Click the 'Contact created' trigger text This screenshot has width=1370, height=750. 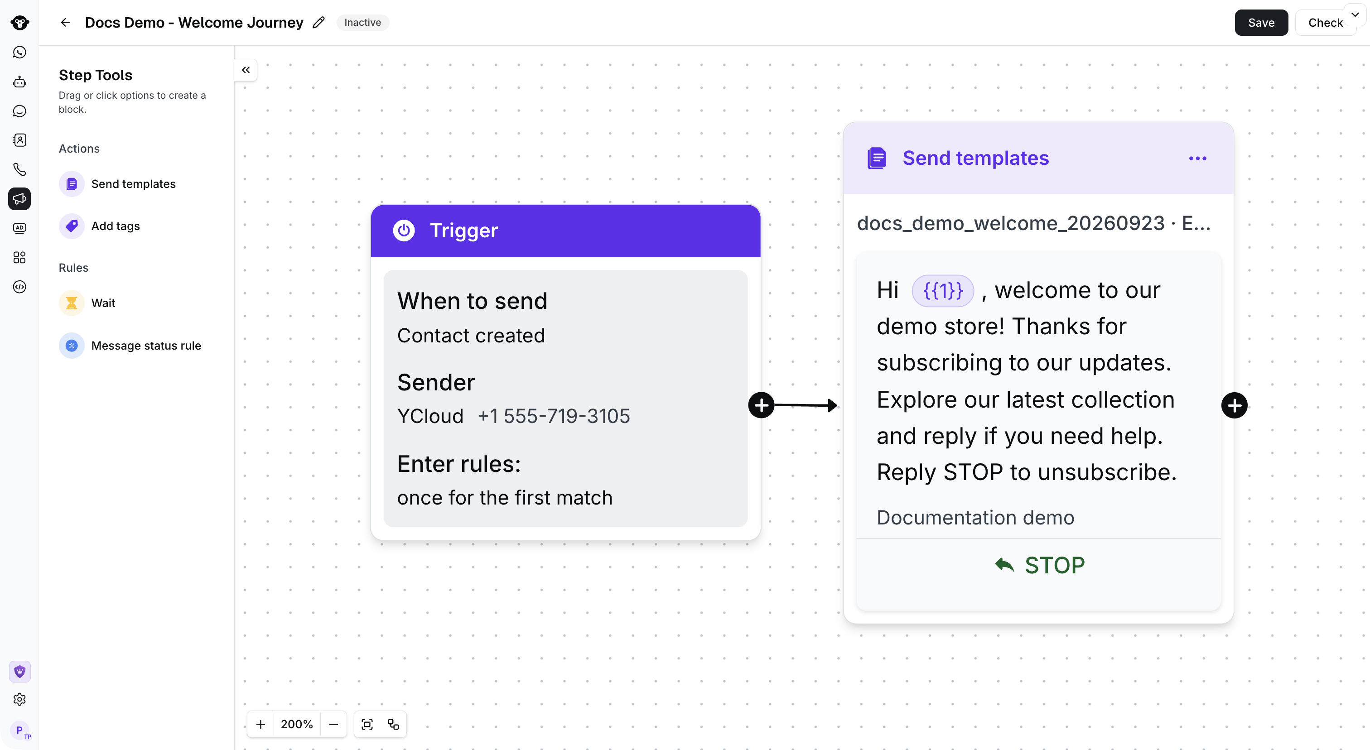click(x=471, y=336)
